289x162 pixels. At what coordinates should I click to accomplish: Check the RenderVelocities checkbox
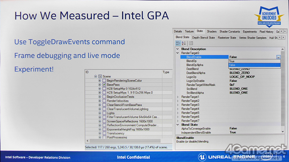104,101
